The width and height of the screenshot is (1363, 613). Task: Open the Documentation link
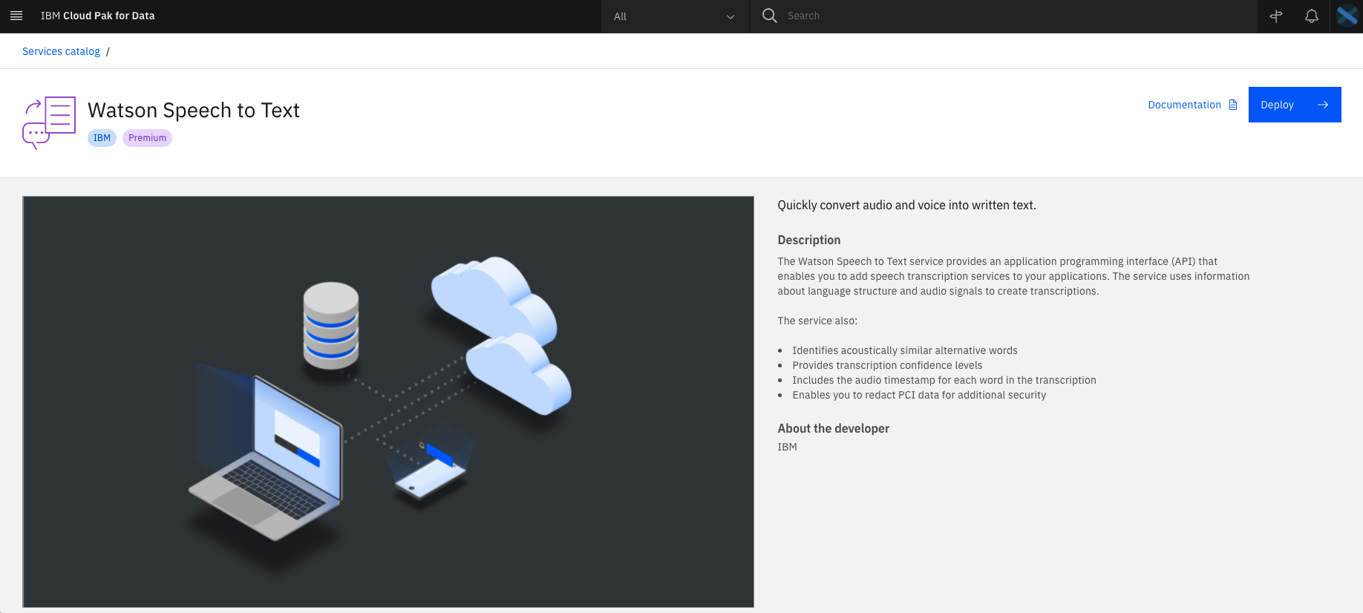tap(1184, 105)
